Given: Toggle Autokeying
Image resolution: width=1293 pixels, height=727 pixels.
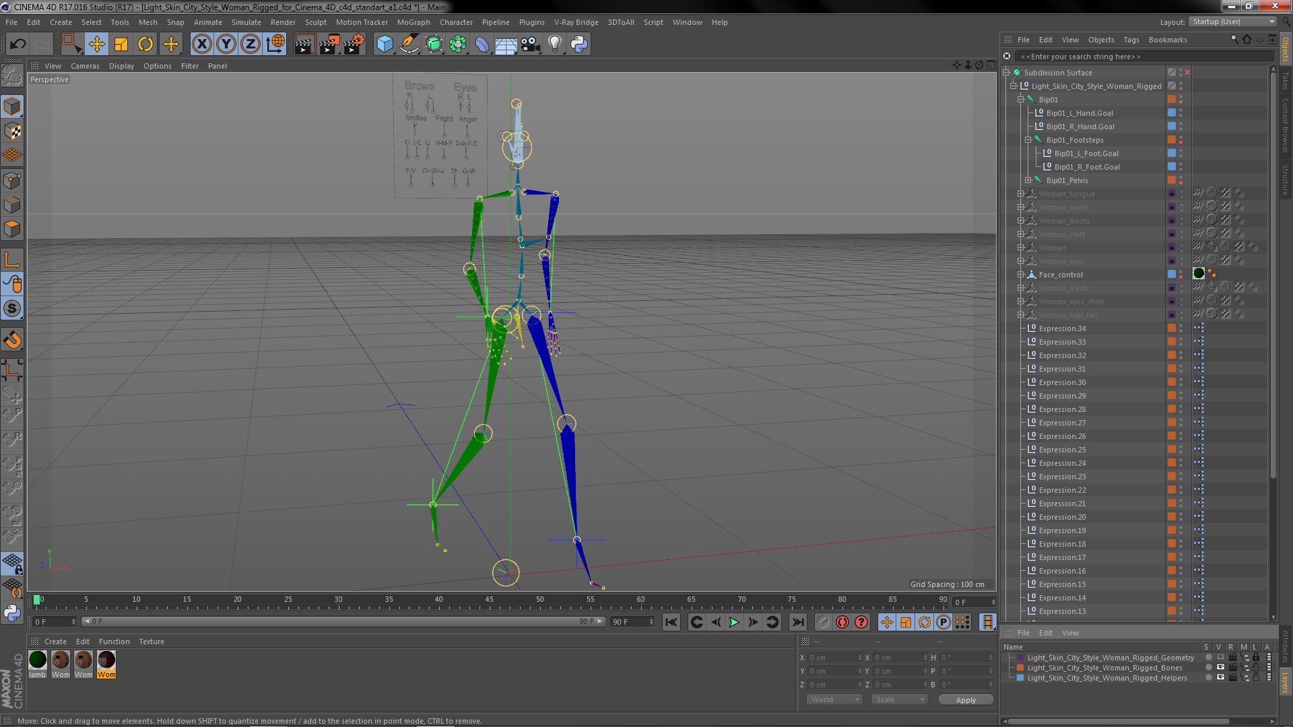Looking at the screenshot, I should click(x=842, y=623).
